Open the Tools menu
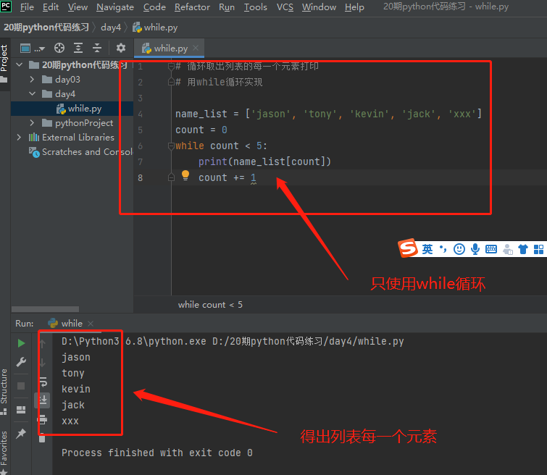Screen dimensions: 547x475 [x=255, y=7]
